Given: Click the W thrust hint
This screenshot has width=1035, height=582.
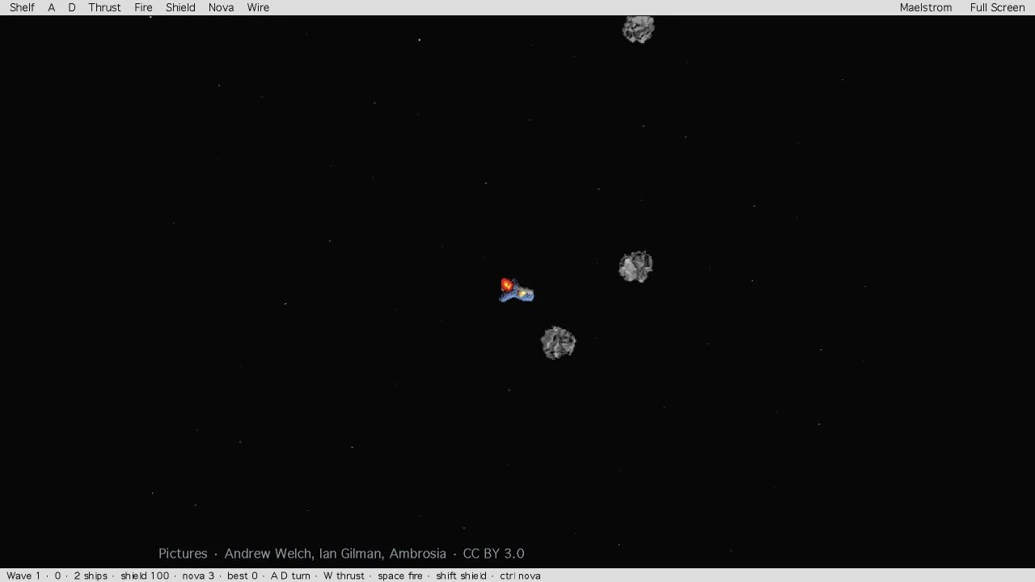Looking at the screenshot, I should (x=344, y=576).
